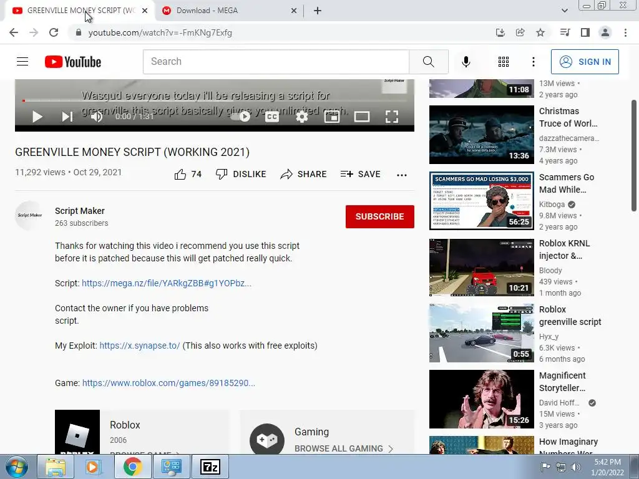Click the DISLIKE button
This screenshot has height=479, width=639.
241,175
